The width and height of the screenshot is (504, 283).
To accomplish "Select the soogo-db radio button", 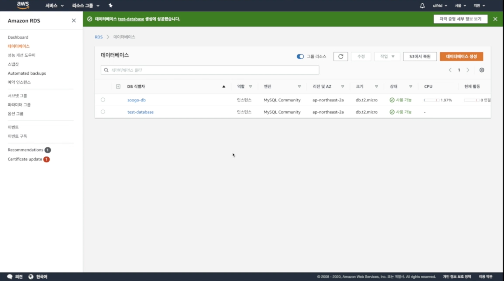I will pos(103,100).
